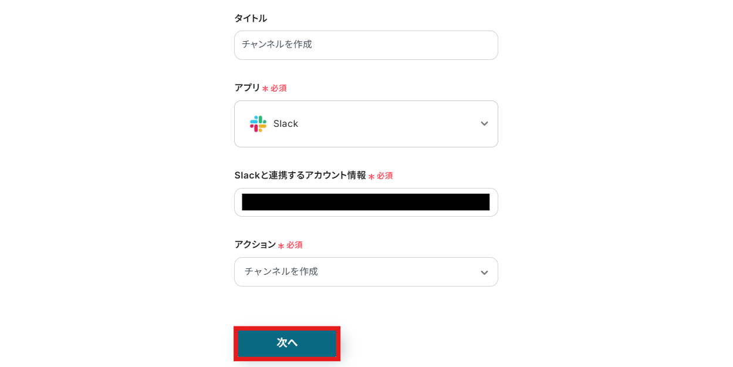The width and height of the screenshot is (733, 367).
Task: Click the chevron icon on the アプリ selector
Action: pyautogui.click(x=484, y=123)
